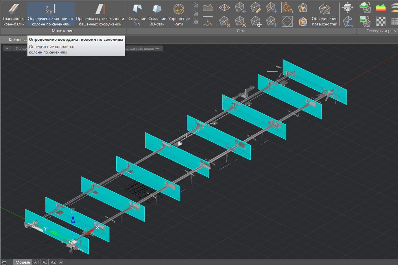
Task: Click the delete mesh edge icon
Action: point(225,21)
